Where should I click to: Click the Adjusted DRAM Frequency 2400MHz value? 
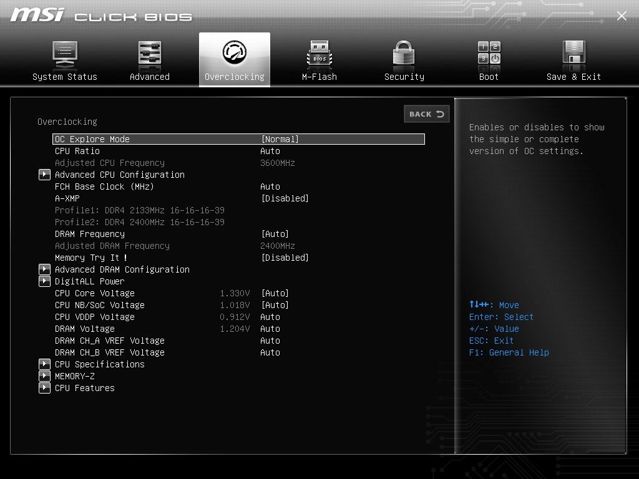(x=278, y=246)
